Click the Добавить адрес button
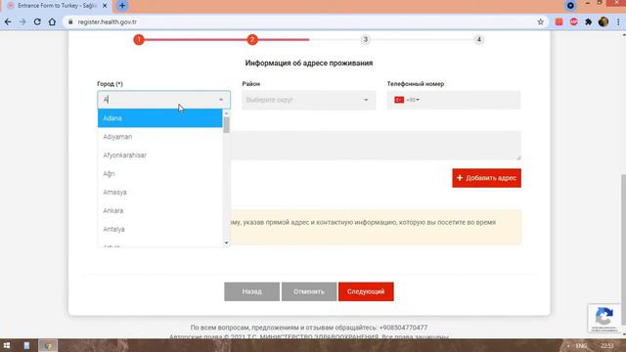626x352 pixels. 486,178
